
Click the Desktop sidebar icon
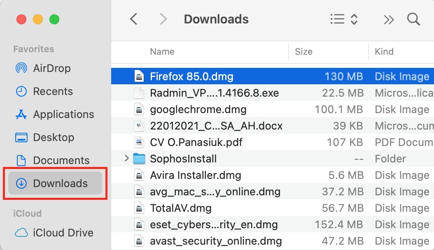[21, 137]
